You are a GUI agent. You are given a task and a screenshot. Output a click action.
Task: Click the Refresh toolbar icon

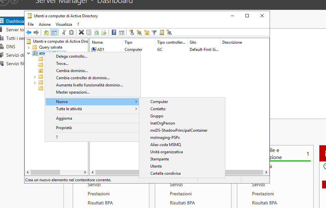(x=96, y=33)
